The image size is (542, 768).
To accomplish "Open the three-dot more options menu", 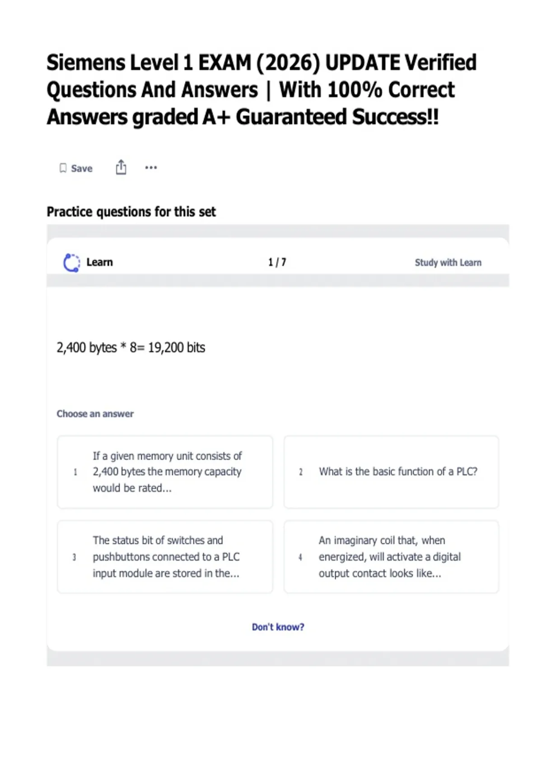I will (151, 168).
